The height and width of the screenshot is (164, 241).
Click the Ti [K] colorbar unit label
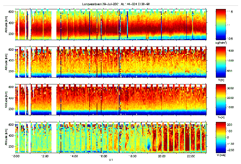coord(221,80)
